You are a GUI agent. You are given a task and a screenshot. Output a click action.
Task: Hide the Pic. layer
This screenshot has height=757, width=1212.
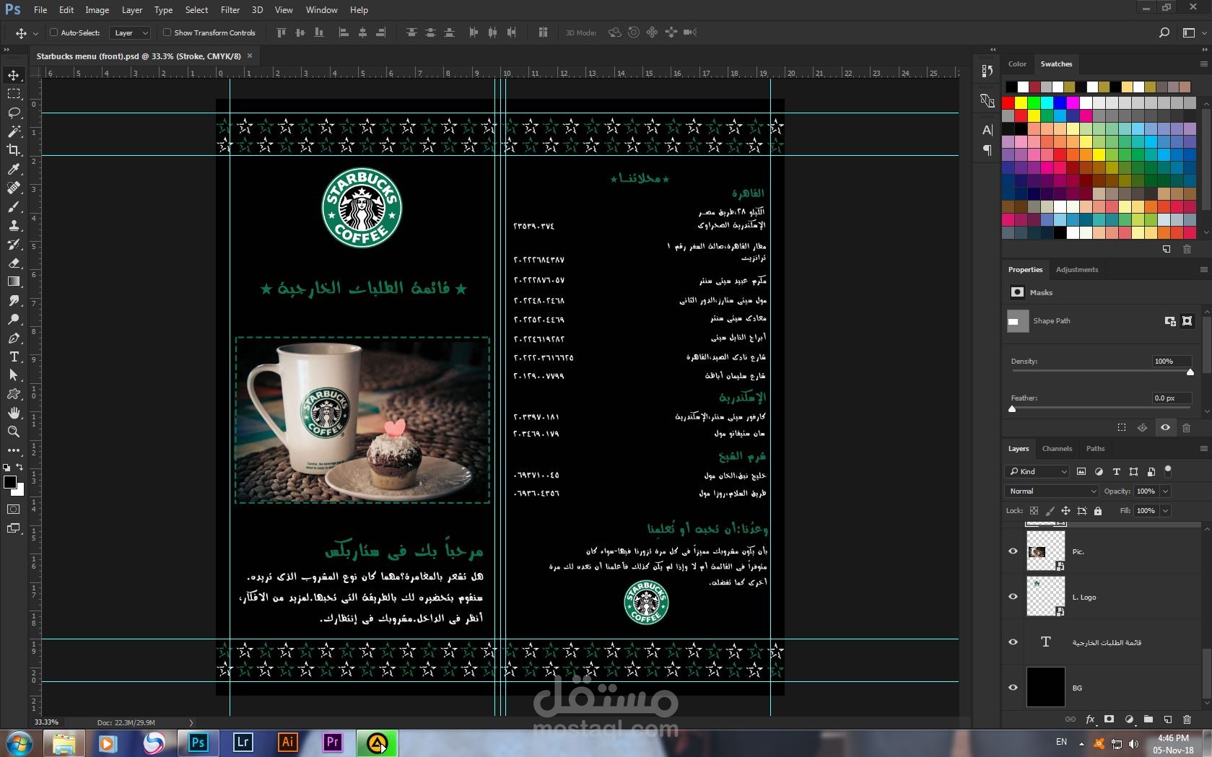(x=1013, y=551)
